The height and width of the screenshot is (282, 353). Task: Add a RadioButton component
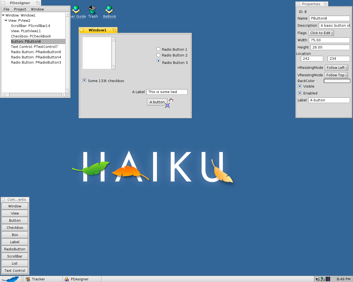point(15,249)
